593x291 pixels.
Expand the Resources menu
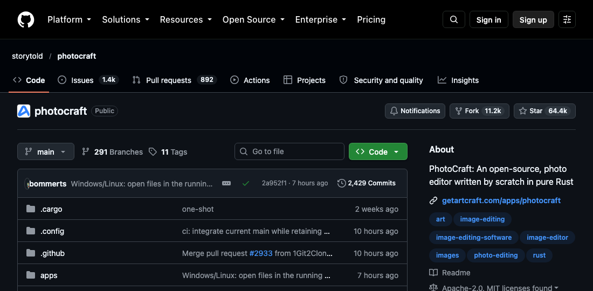coord(185,19)
